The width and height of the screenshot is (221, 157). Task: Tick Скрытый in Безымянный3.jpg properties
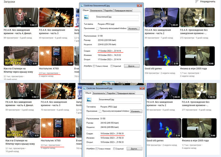point(114,149)
